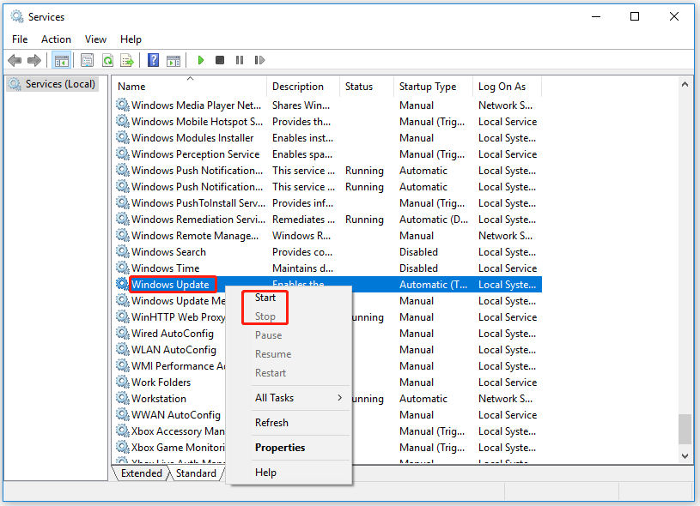The width and height of the screenshot is (700, 506).
Task: Go forward with the toolbar Forward arrow
Action: point(34,60)
